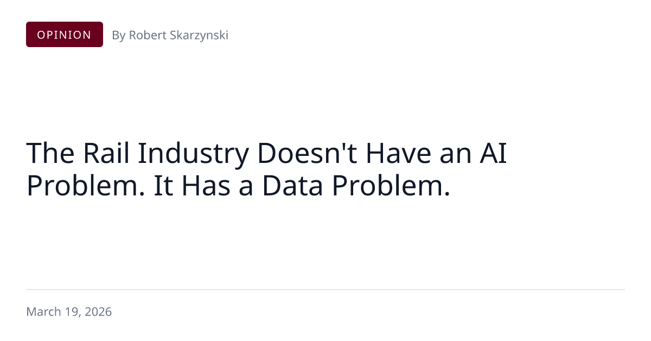Open author Robert Skarzynski's byline link
The width and height of the screenshot is (651, 341).
pyautogui.click(x=170, y=35)
